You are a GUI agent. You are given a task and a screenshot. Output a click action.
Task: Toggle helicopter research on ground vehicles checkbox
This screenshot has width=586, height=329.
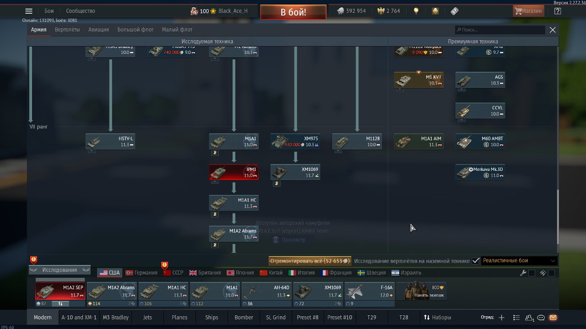(x=476, y=261)
